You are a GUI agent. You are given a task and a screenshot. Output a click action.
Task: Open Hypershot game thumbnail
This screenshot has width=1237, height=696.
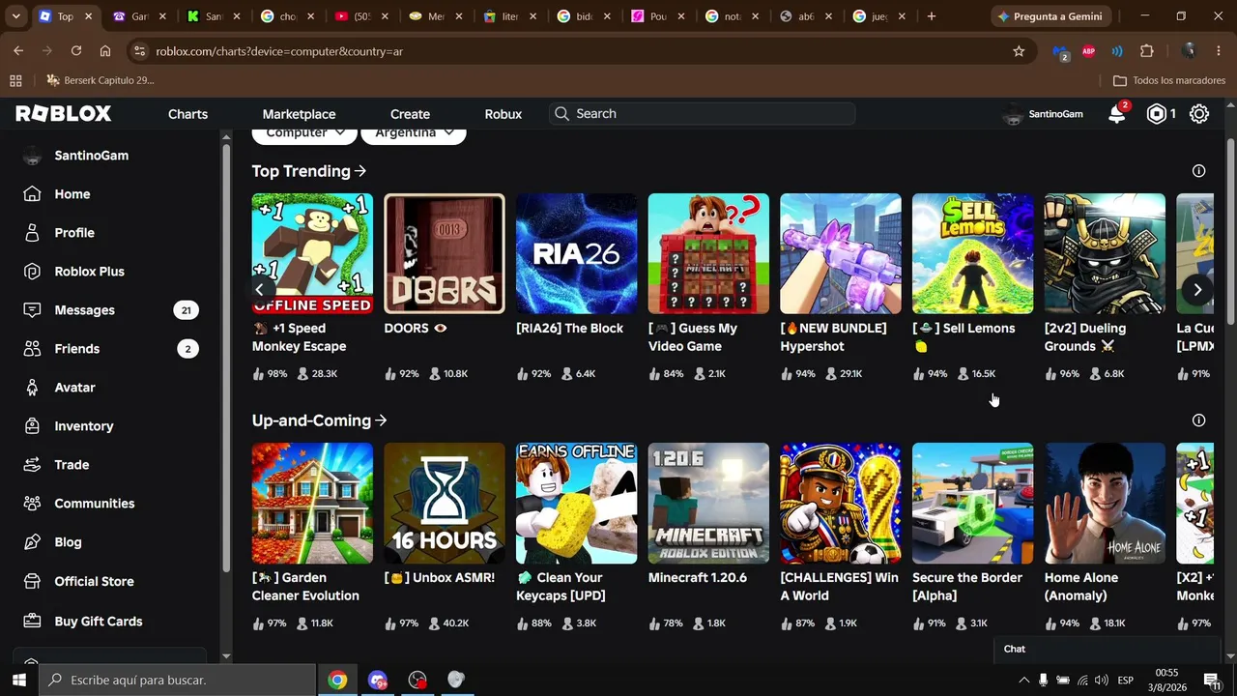841,253
